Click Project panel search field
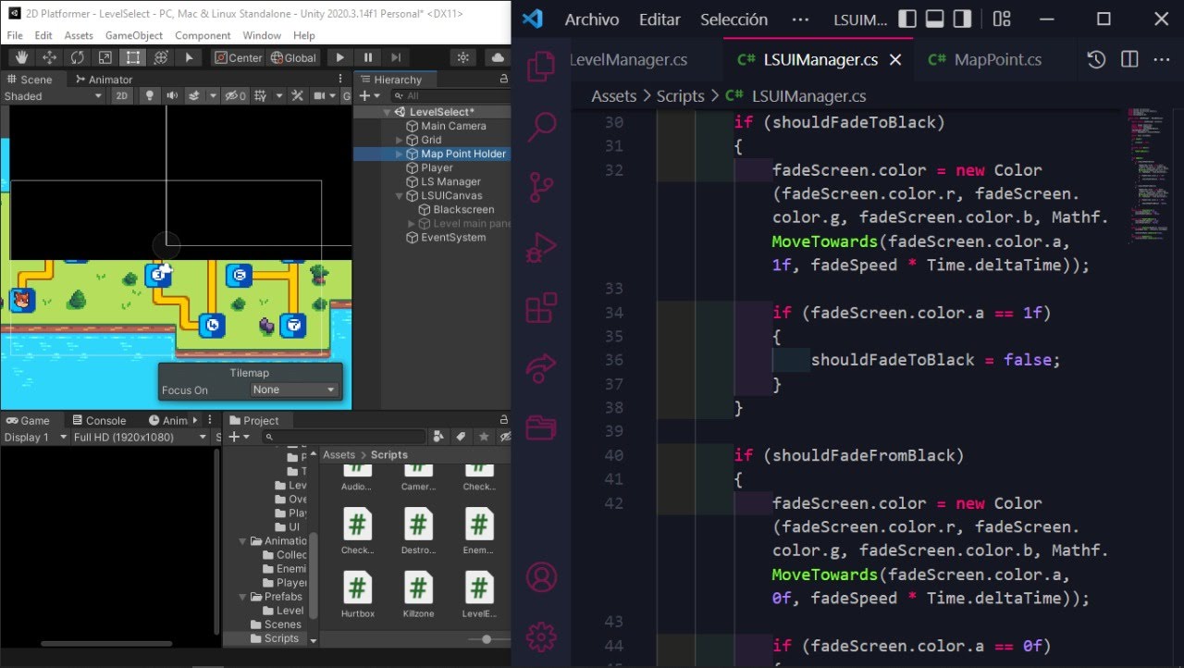 pyautogui.click(x=344, y=437)
